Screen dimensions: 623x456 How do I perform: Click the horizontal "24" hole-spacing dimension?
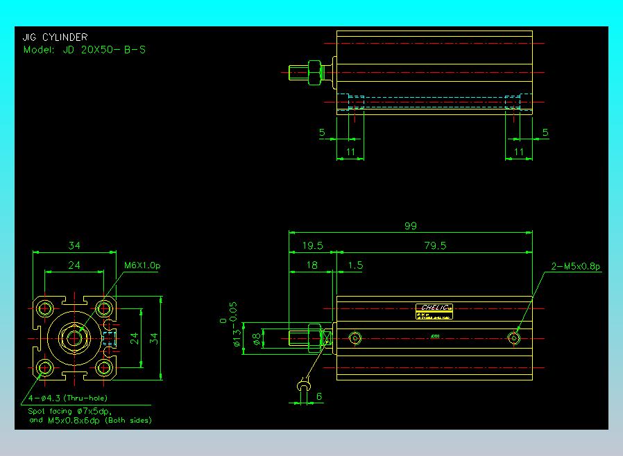point(74,265)
